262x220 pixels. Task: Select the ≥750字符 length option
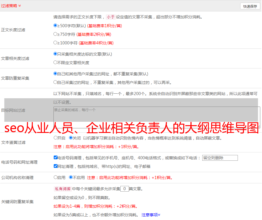(x=55, y=34)
